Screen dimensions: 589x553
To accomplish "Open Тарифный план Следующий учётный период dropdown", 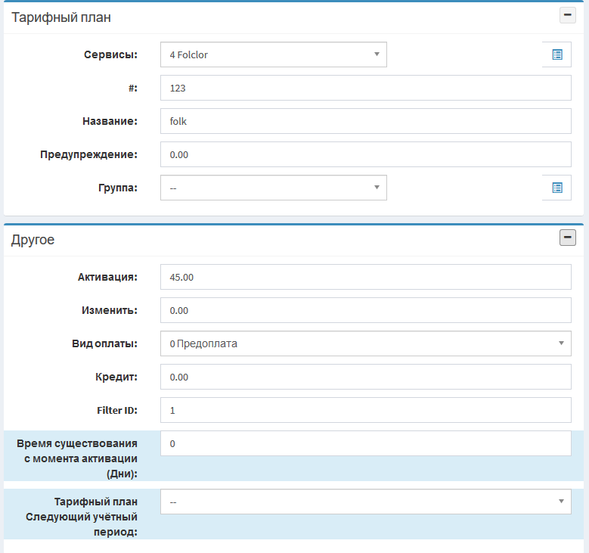I will pyautogui.click(x=365, y=501).
